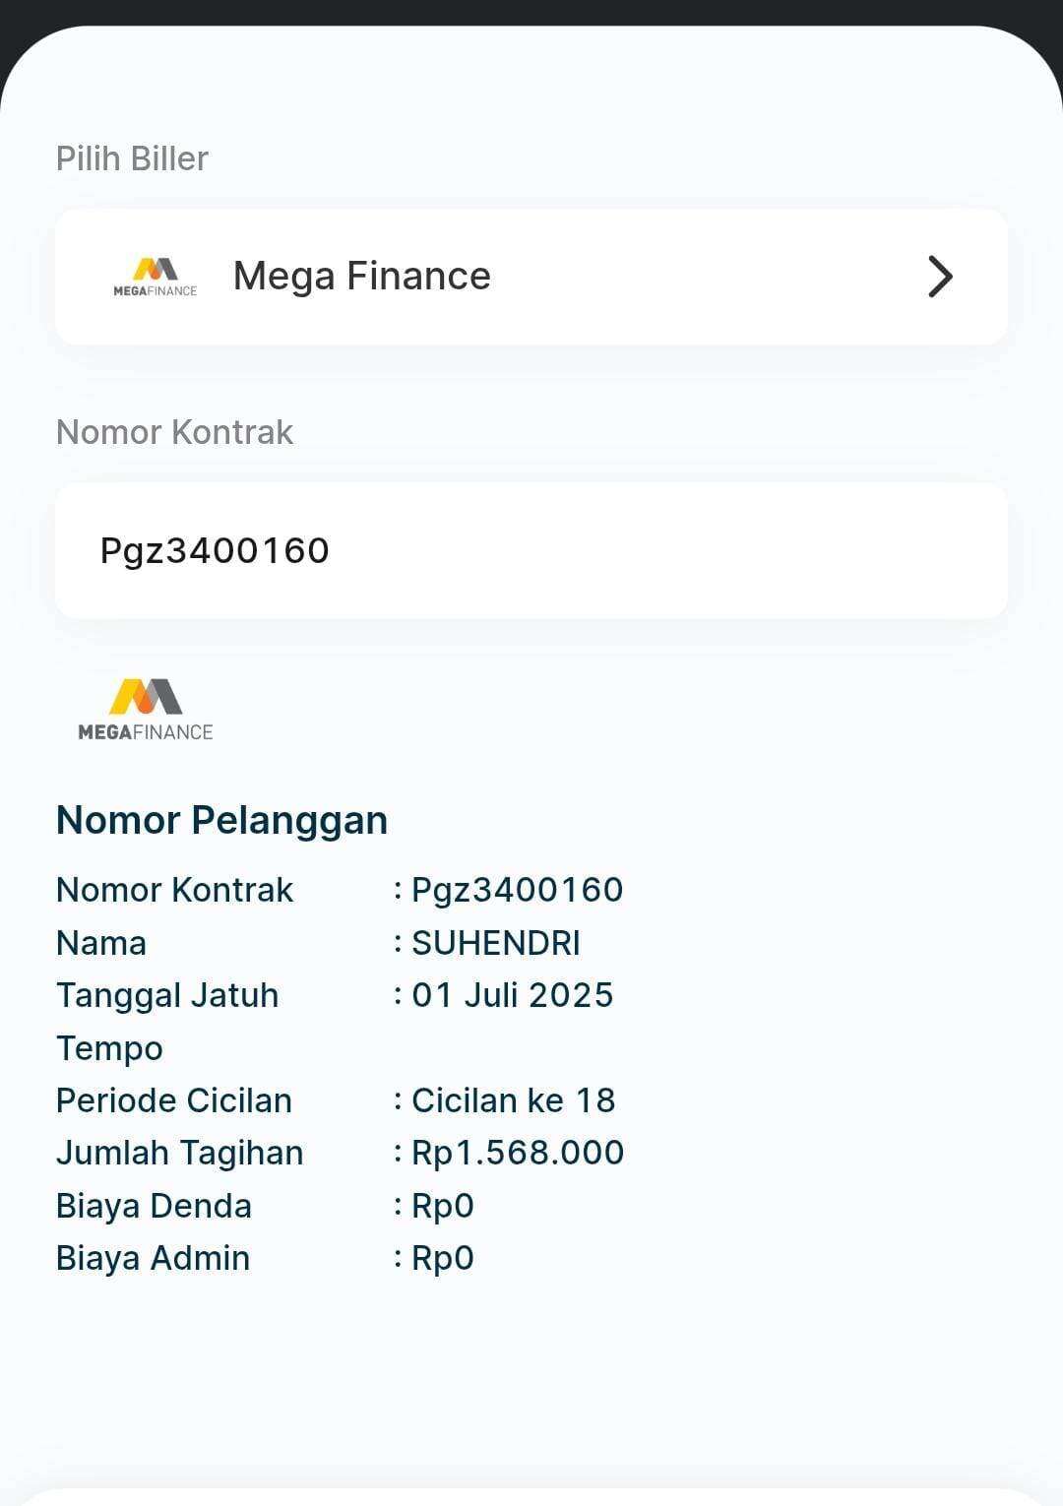
Task: Click the Mega Finance logo above Nomor Pelanggan
Action: pyautogui.click(x=146, y=710)
